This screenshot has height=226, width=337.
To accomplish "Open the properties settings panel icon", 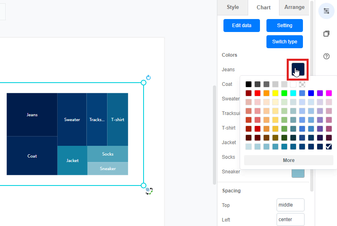I will [x=326, y=11].
